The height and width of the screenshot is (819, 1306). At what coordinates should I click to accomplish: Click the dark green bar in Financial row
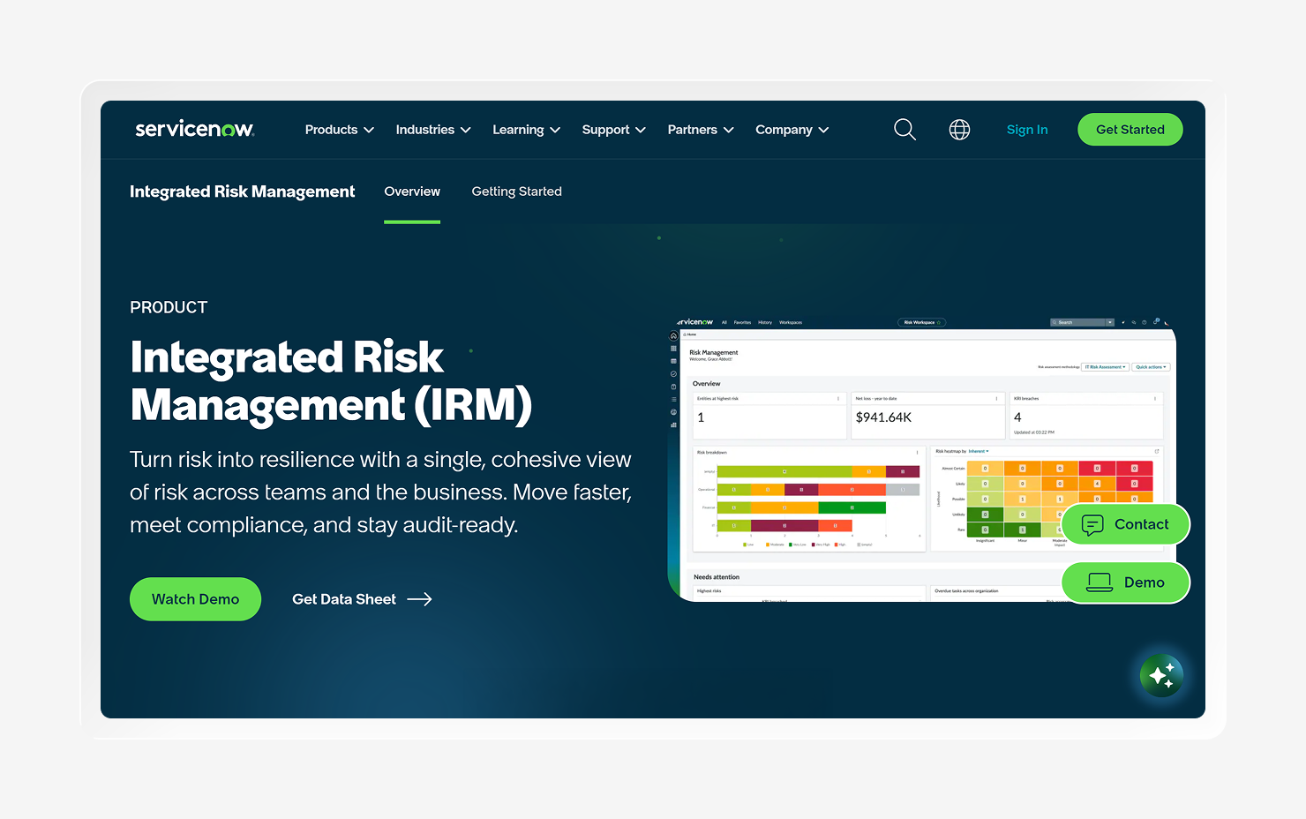coord(852,507)
